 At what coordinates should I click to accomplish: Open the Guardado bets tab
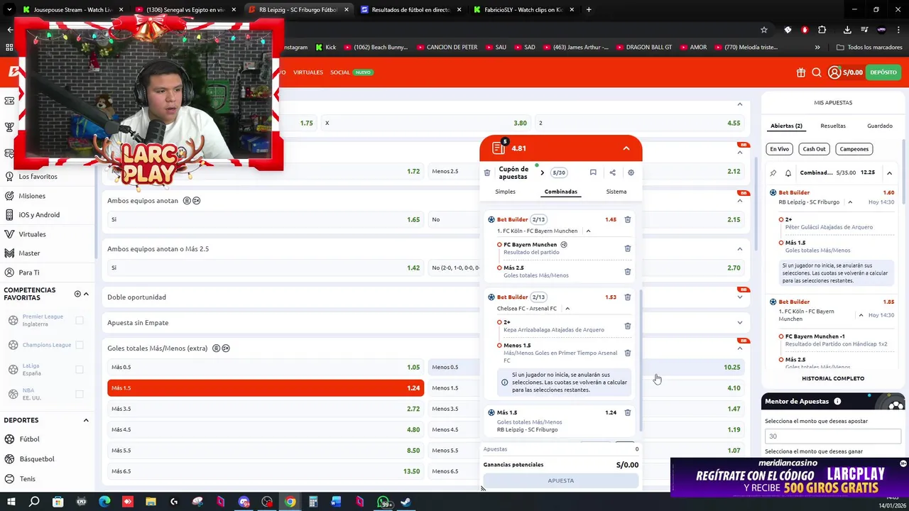coord(880,126)
